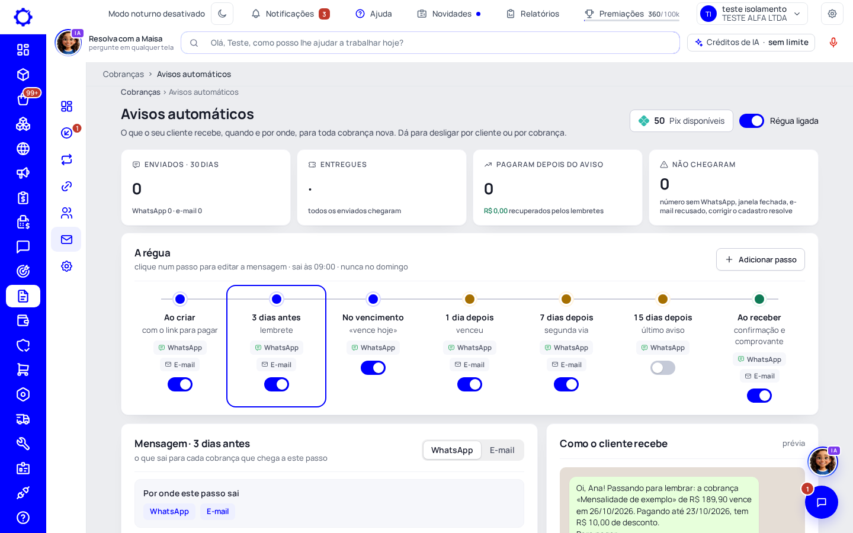
Task: Click the E-mail chip under Por onde este passo sai
Action: pos(217,512)
